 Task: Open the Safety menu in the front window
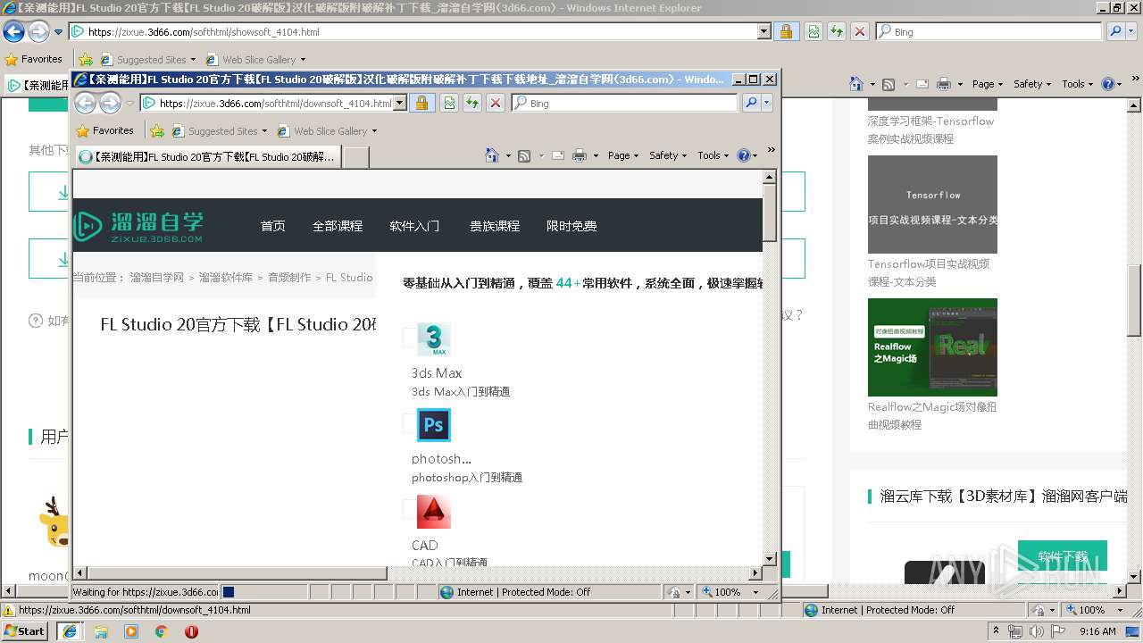[x=668, y=155]
